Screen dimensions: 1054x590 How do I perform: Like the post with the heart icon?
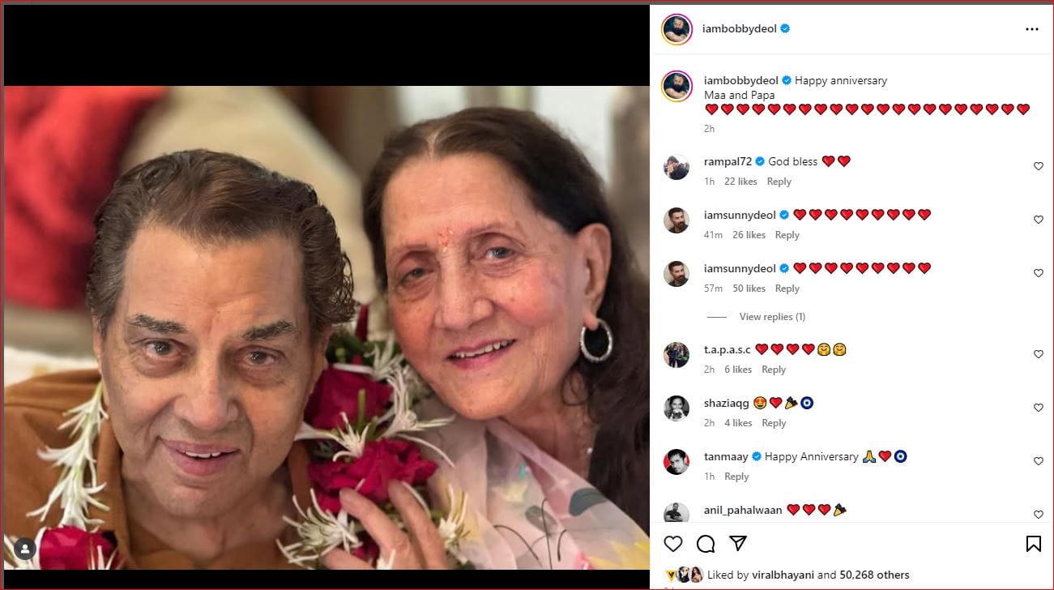click(x=673, y=544)
